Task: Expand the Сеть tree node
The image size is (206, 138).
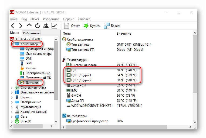Action: (x=12, y=117)
